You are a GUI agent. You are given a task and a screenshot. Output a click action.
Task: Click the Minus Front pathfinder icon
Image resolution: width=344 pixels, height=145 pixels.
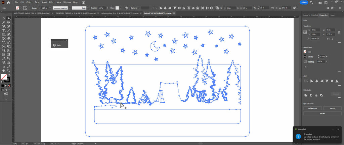point(311,95)
